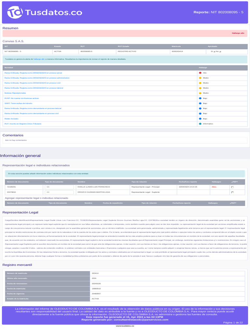Viewport: 250px width, 334px height.
Task: Select the No radio under Aprobado
Action: [x=220, y=52]
